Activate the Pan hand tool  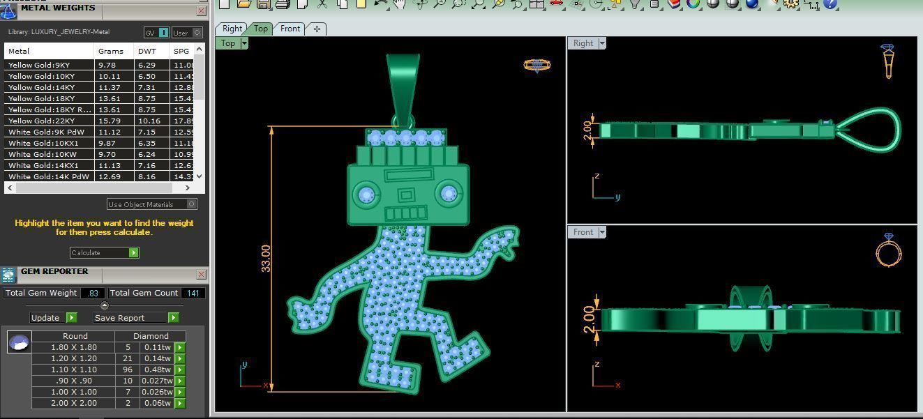pyautogui.click(x=400, y=3)
